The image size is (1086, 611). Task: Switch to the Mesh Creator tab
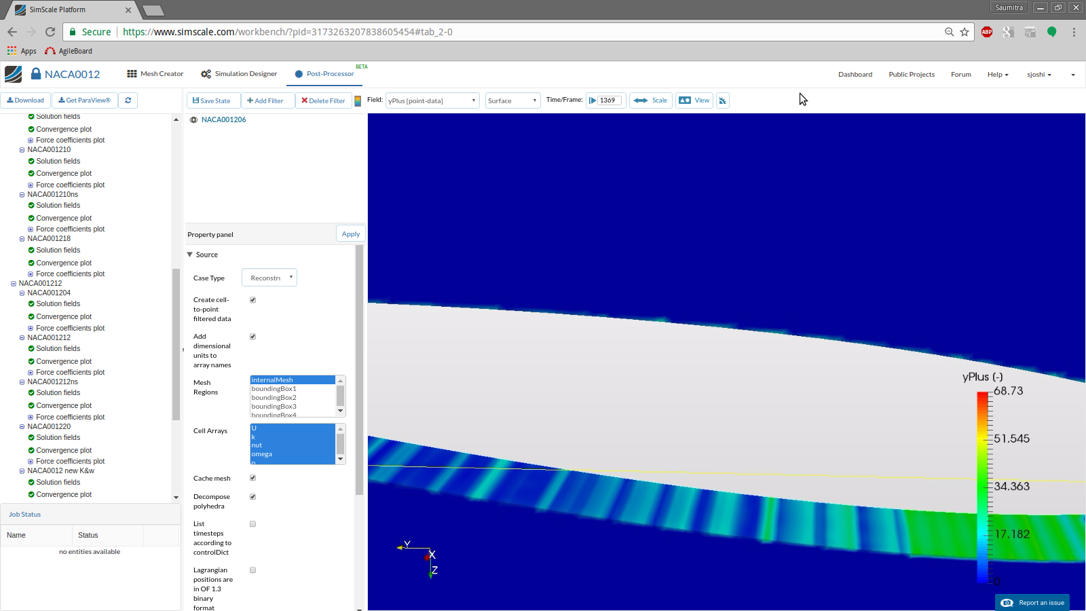click(155, 74)
